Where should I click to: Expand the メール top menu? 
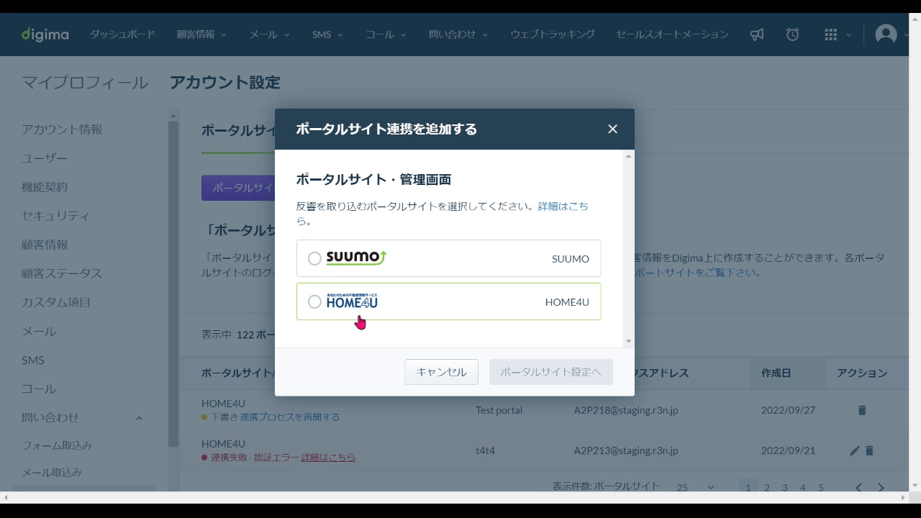(269, 34)
